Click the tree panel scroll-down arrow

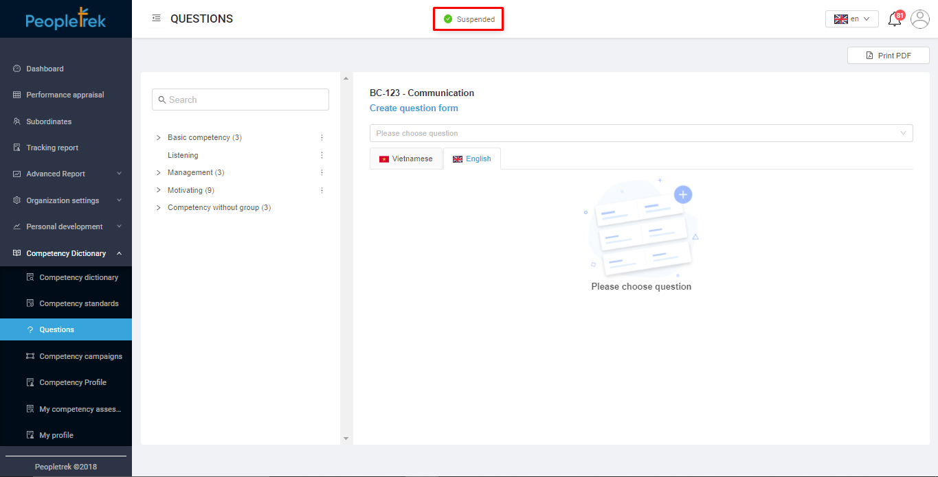click(x=346, y=438)
